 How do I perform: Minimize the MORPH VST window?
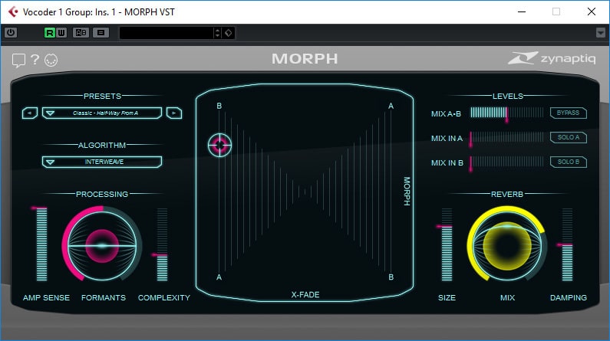[522, 12]
